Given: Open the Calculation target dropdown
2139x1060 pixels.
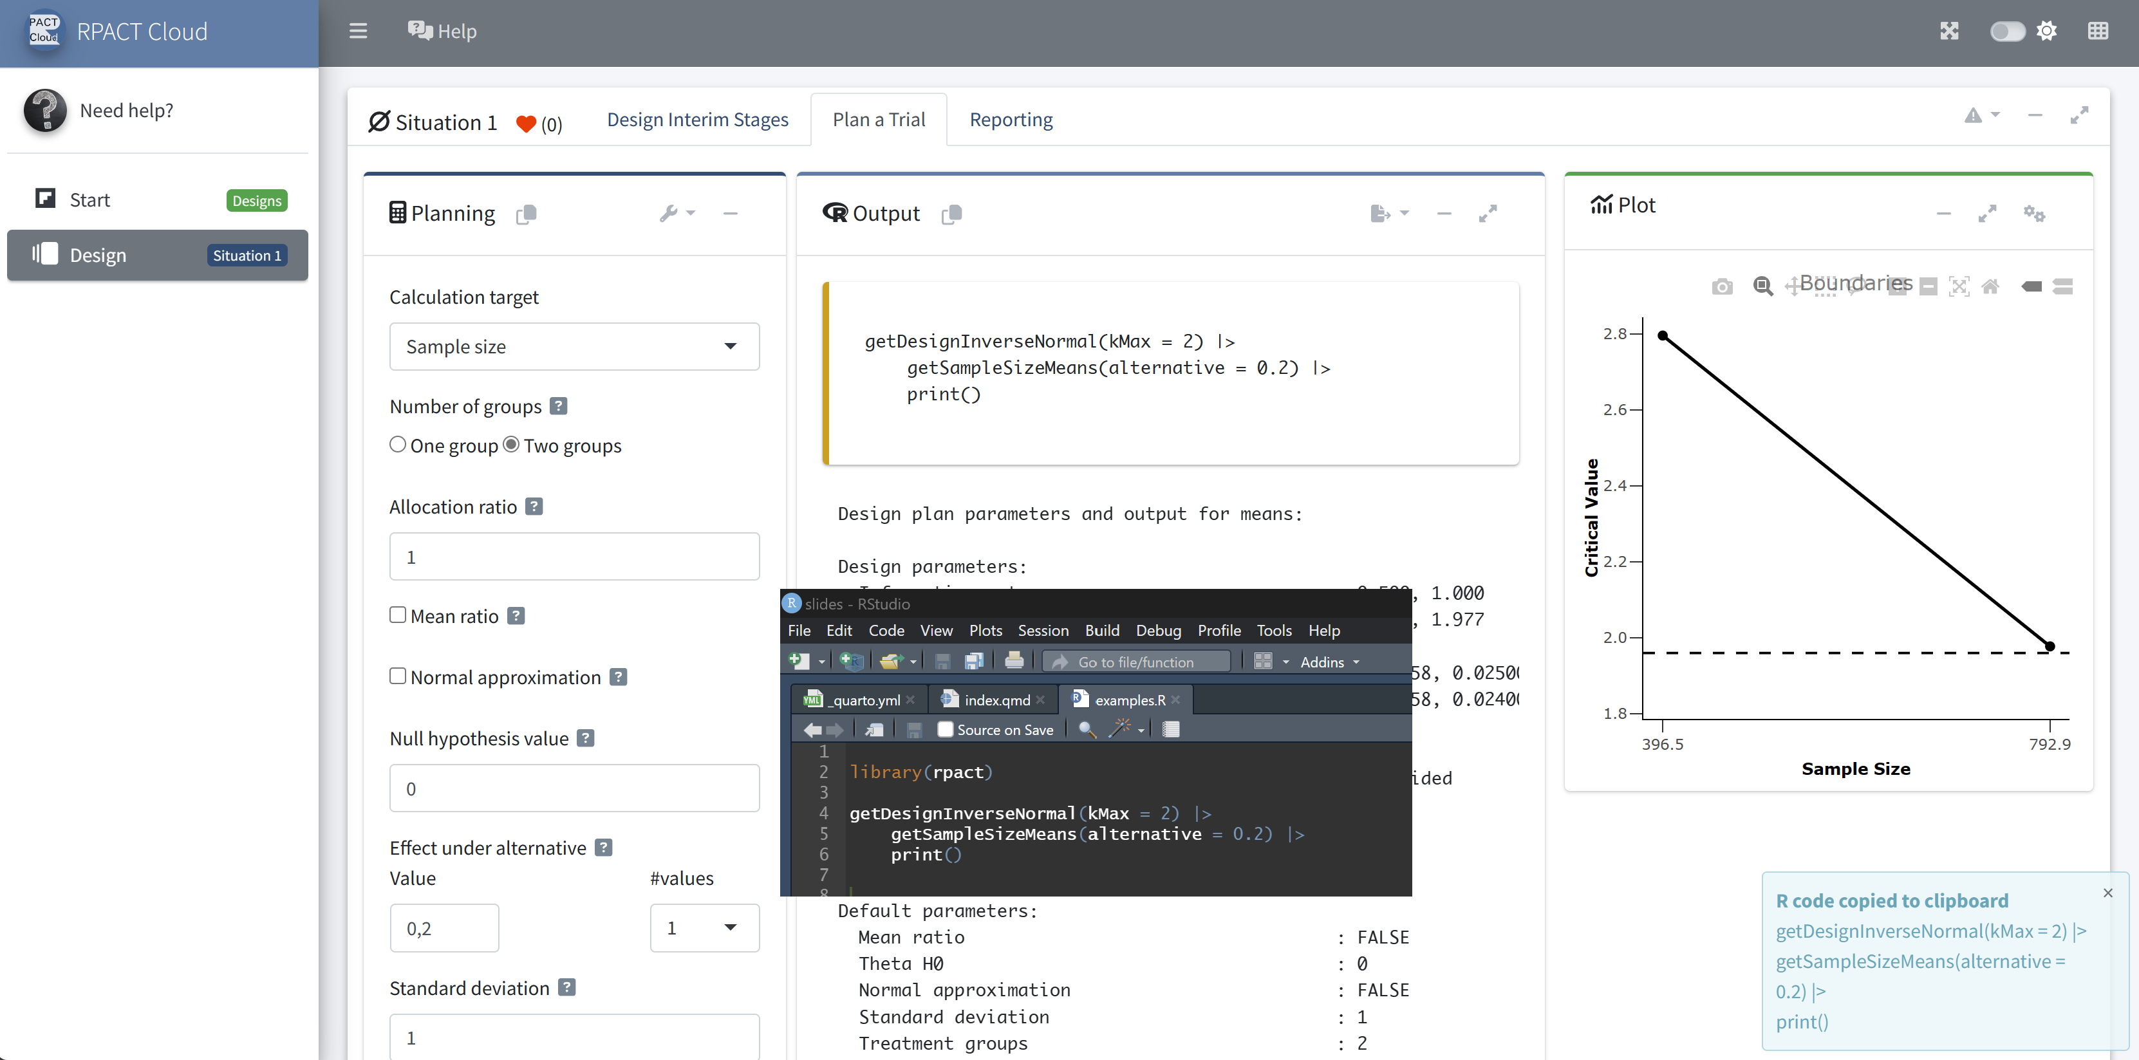Looking at the screenshot, I should tap(574, 347).
